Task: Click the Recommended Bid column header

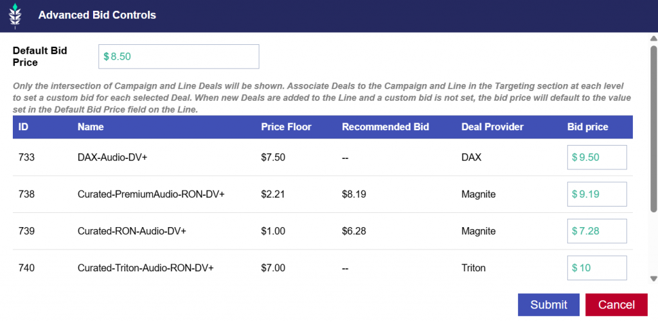Action: pos(386,127)
